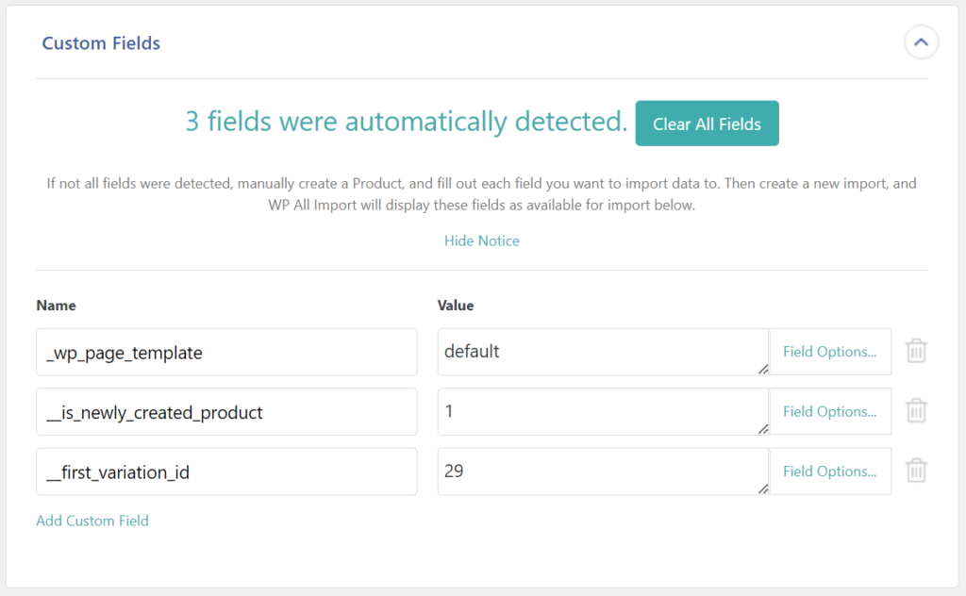The width and height of the screenshot is (966, 596).
Task: Open Field Options for _wp_page_template
Action: point(829,352)
